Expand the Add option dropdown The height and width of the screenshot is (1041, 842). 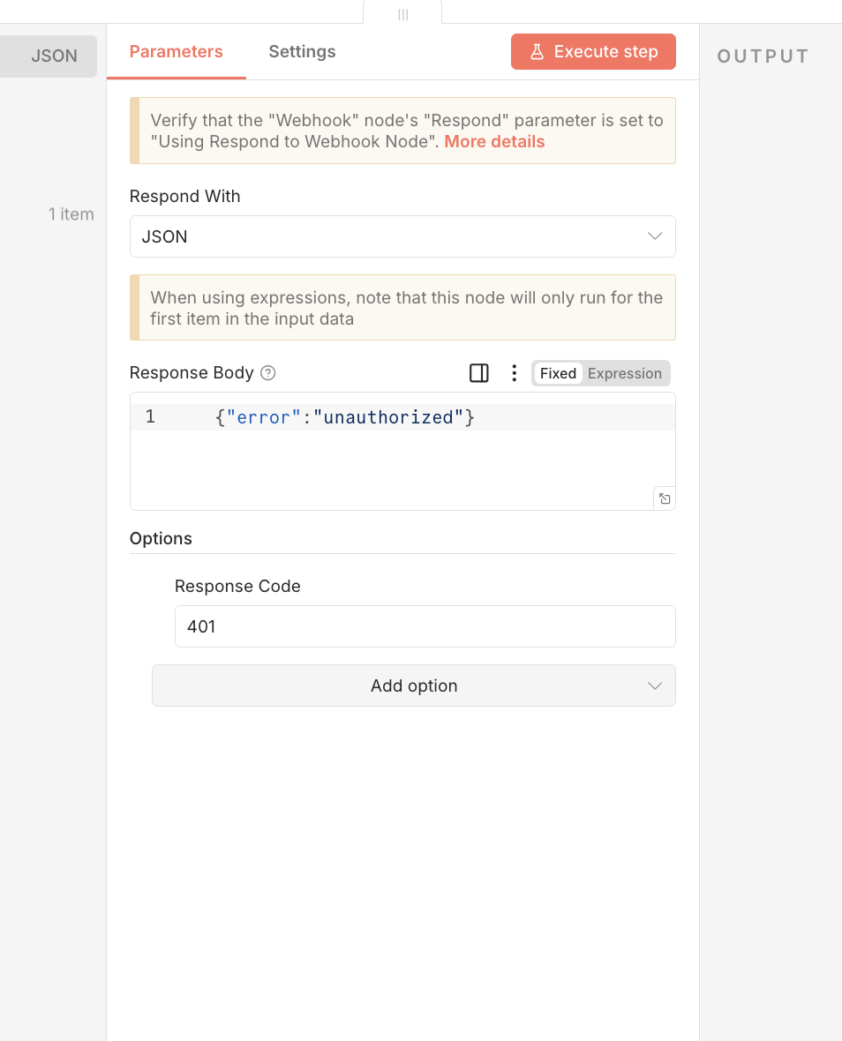(413, 685)
